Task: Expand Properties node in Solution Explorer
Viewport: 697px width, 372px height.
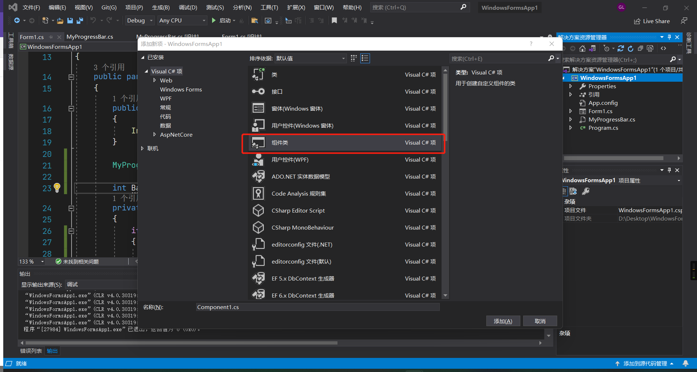Action: click(571, 86)
